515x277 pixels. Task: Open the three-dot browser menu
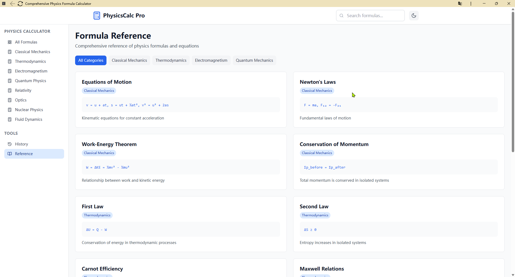coord(471,3)
